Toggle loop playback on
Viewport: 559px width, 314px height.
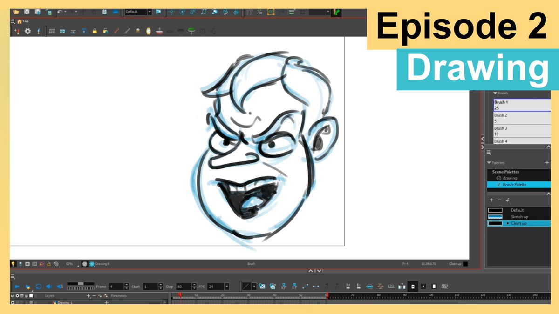(39, 287)
